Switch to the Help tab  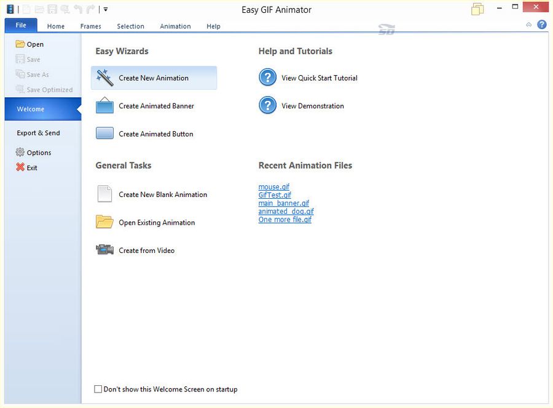click(213, 26)
